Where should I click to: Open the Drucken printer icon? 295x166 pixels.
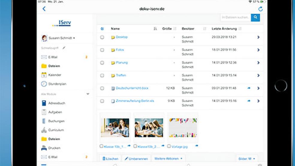(44, 148)
